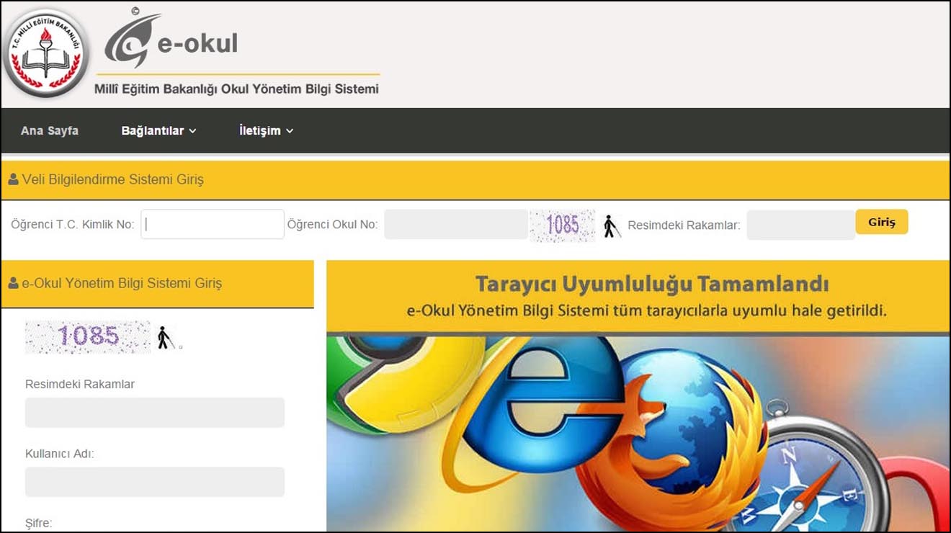Click user icon in e-Okul Yönetim header
951x533 pixels.
13,283
